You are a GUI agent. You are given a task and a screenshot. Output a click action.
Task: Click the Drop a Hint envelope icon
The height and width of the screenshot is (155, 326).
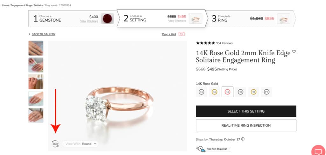[181, 34]
